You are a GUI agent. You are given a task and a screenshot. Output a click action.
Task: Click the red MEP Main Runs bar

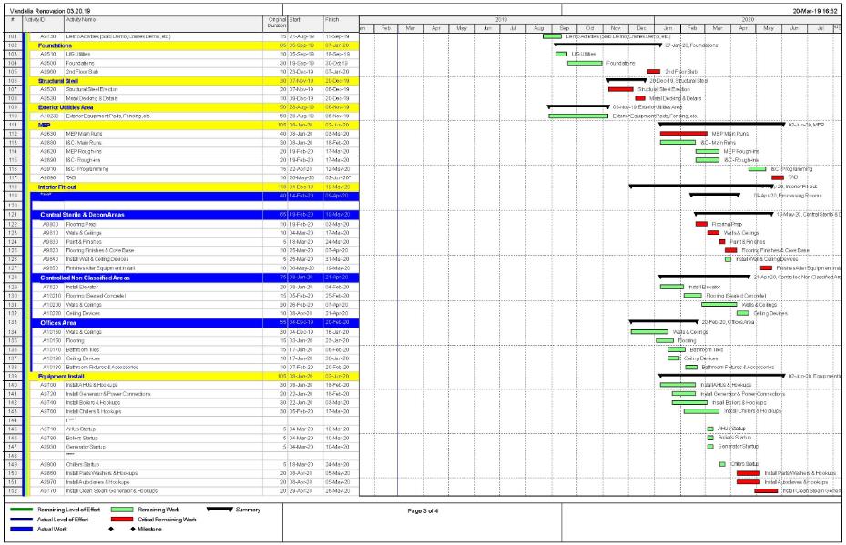coord(683,133)
